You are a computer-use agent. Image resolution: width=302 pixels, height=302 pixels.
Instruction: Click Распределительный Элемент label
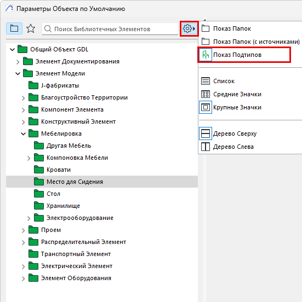pyautogui.click(x=83, y=242)
